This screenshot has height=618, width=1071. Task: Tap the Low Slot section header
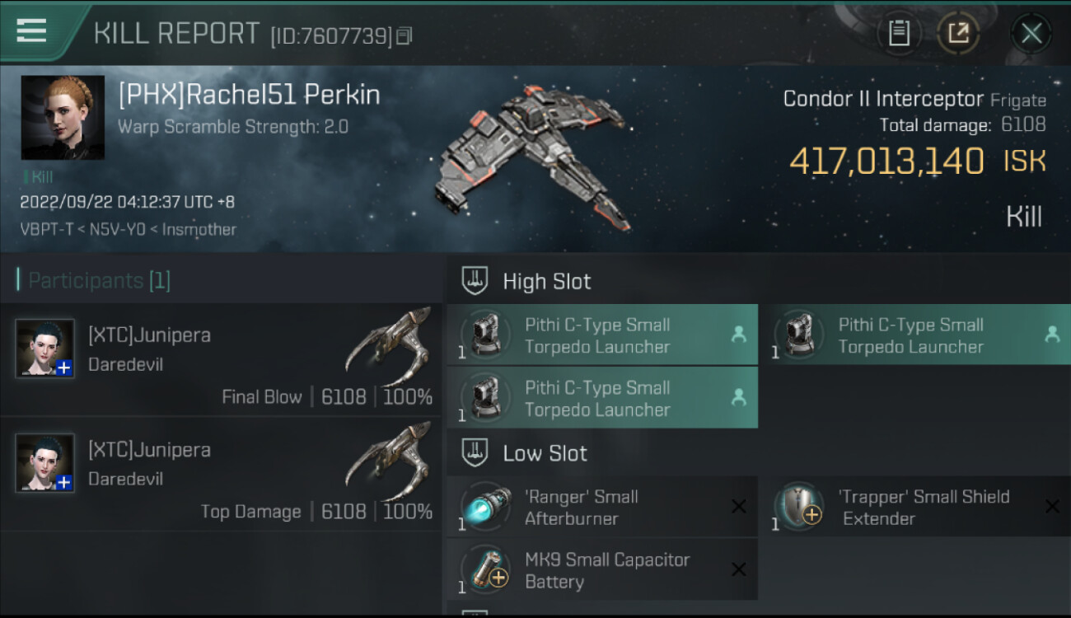click(545, 453)
